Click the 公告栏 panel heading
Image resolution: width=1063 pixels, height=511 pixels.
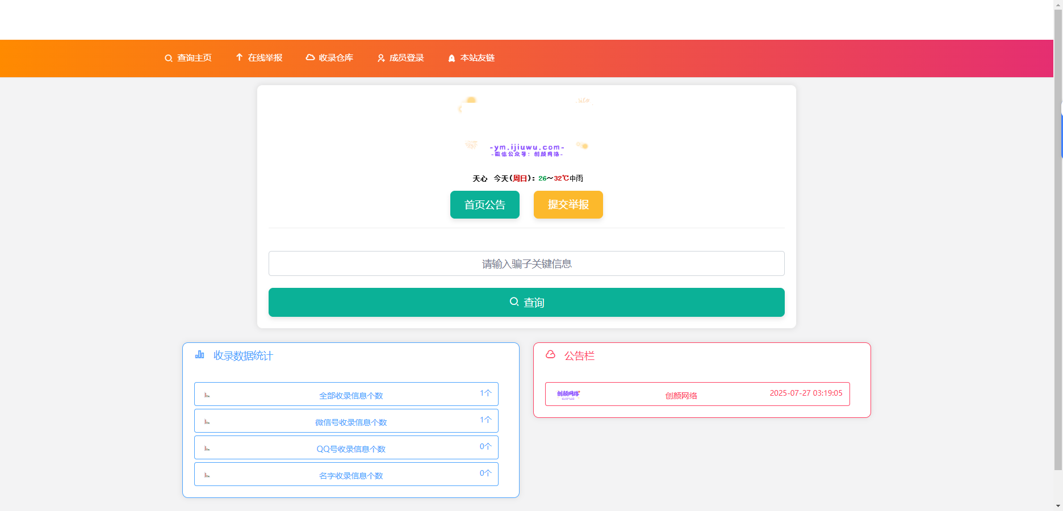tap(579, 355)
